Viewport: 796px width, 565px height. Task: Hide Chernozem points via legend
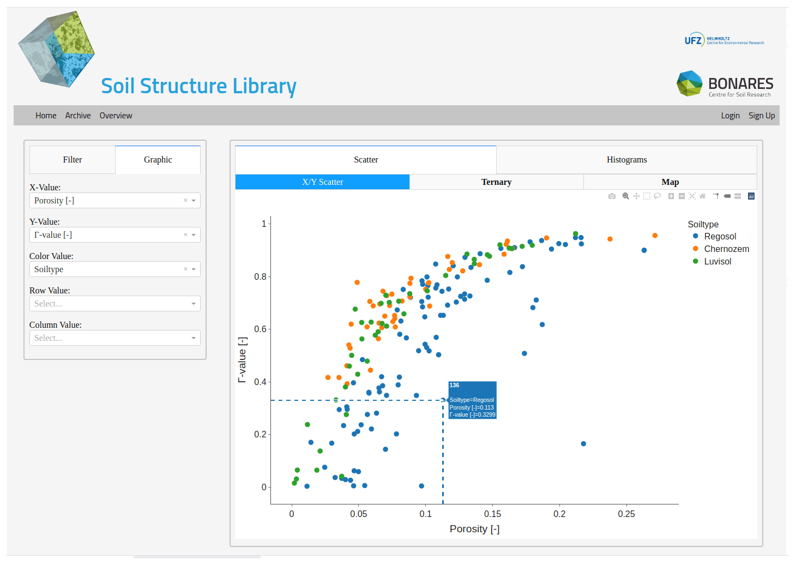(726, 249)
